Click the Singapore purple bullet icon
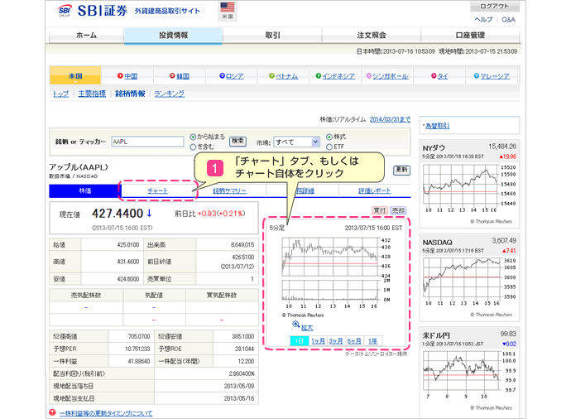This screenshot has height=419, width=571. coord(369,76)
